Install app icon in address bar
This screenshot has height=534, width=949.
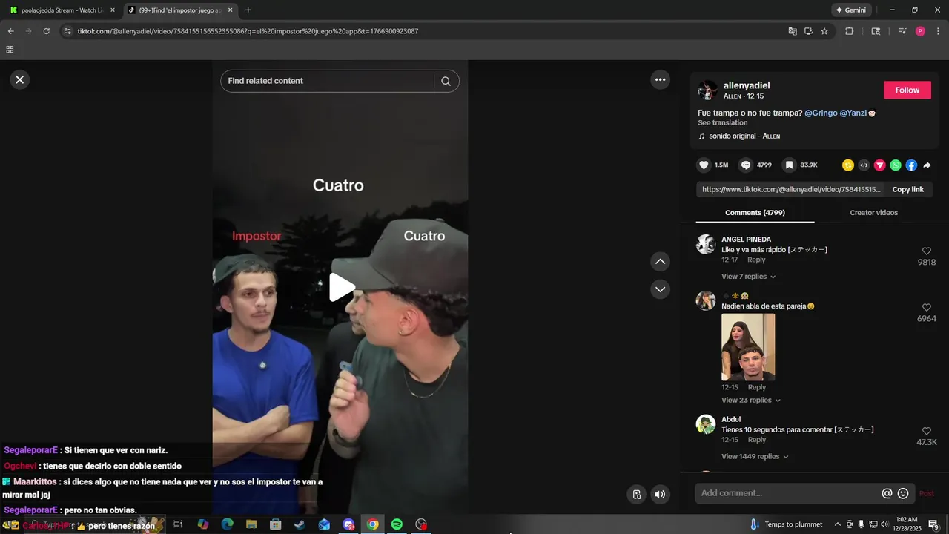pos(808,31)
